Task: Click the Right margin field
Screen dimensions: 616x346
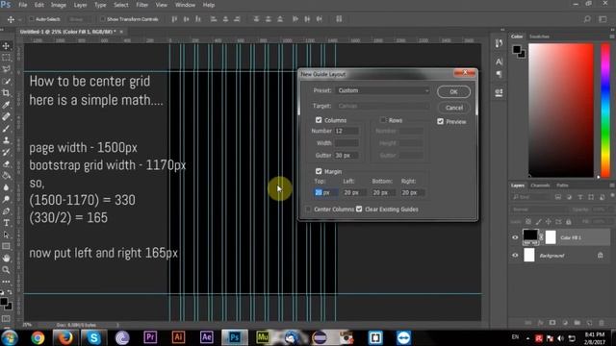Action: click(413, 192)
